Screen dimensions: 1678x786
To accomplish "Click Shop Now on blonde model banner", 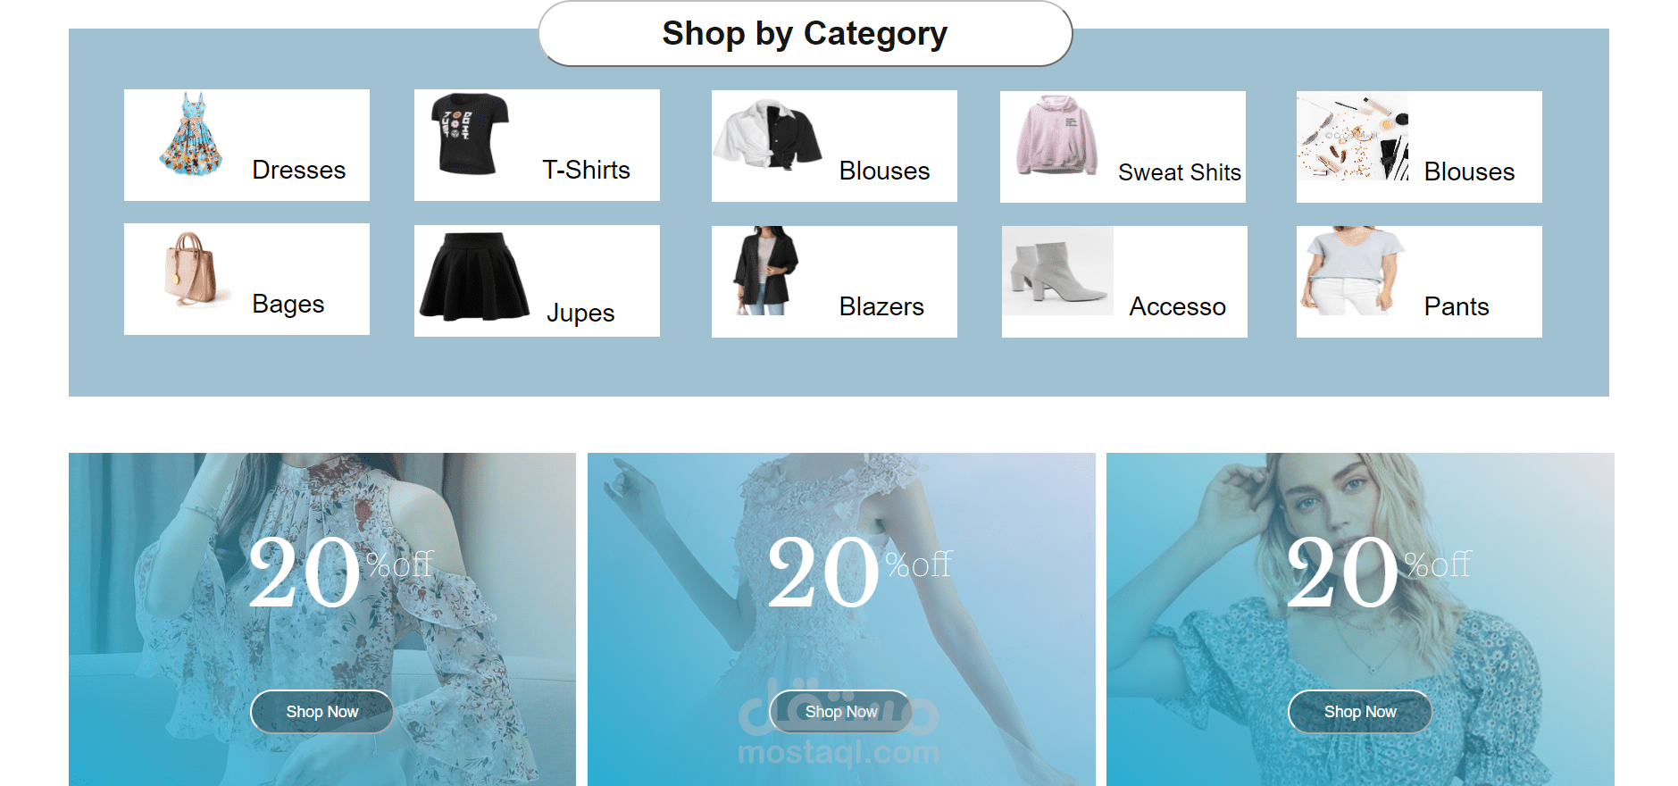I will 1360,712.
